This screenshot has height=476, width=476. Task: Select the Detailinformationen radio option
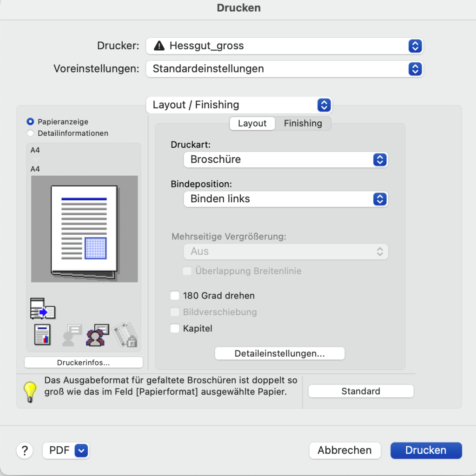click(x=31, y=133)
